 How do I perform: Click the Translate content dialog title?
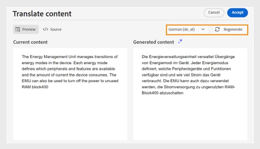click(42, 14)
